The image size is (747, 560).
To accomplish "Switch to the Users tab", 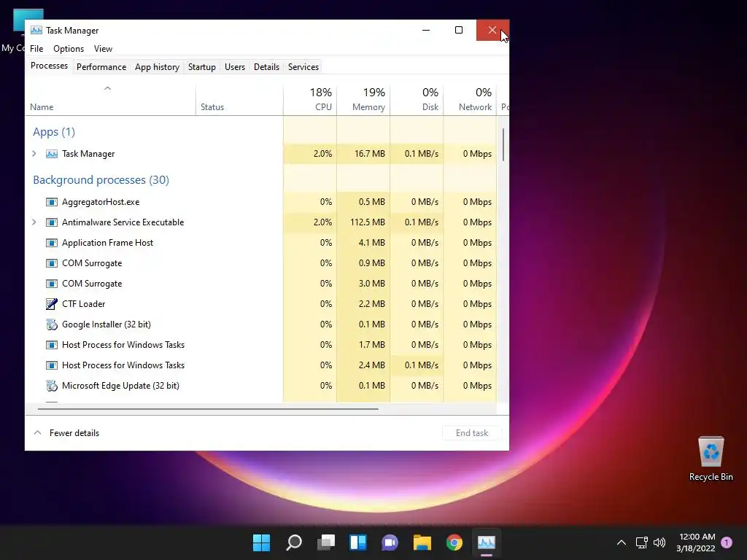I will click(x=235, y=66).
